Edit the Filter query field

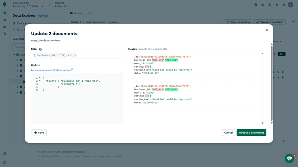pos(77,55)
